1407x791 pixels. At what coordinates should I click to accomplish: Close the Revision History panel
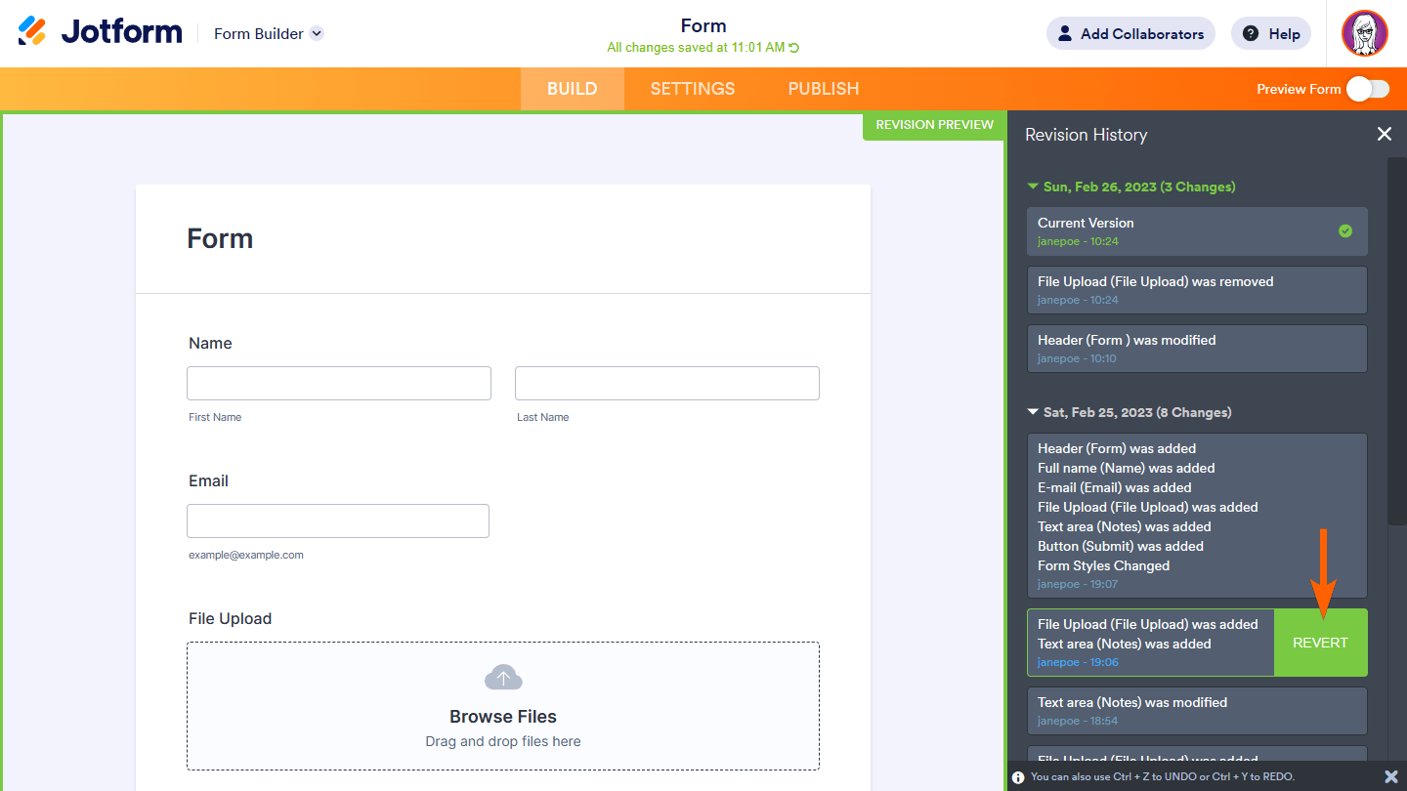[x=1385, y=134]
